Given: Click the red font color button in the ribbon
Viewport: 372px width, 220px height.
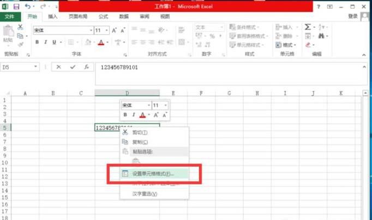Looking at the screenshot, I should [x=100, y=42].
